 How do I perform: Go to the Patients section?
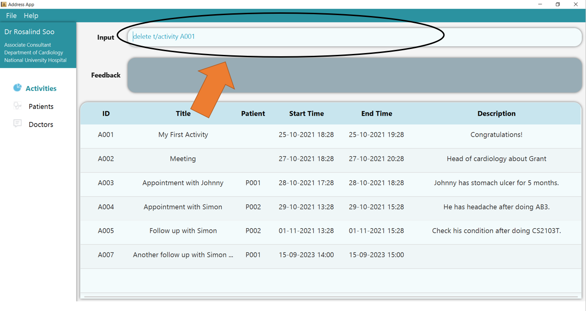point(41,107)
